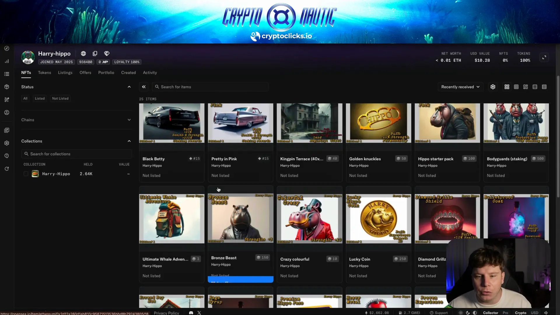Toggle sound speaker icon in footer

pos(546,313)
